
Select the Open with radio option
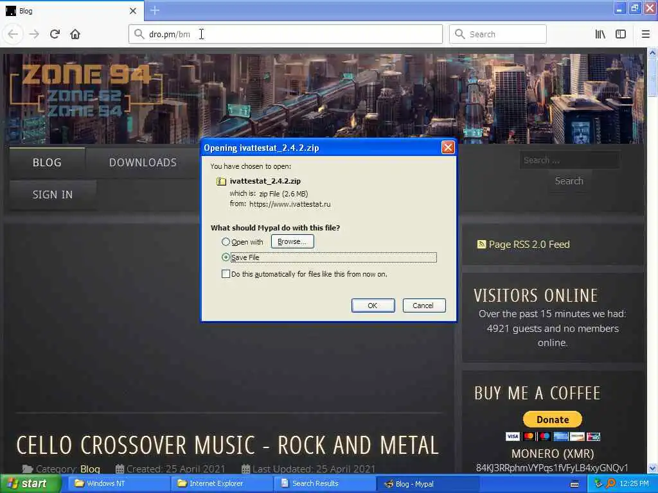226,242
